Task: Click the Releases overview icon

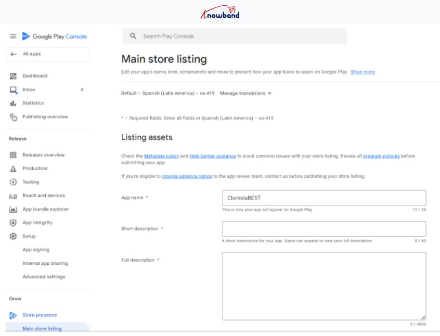Action: coord(13,155)
